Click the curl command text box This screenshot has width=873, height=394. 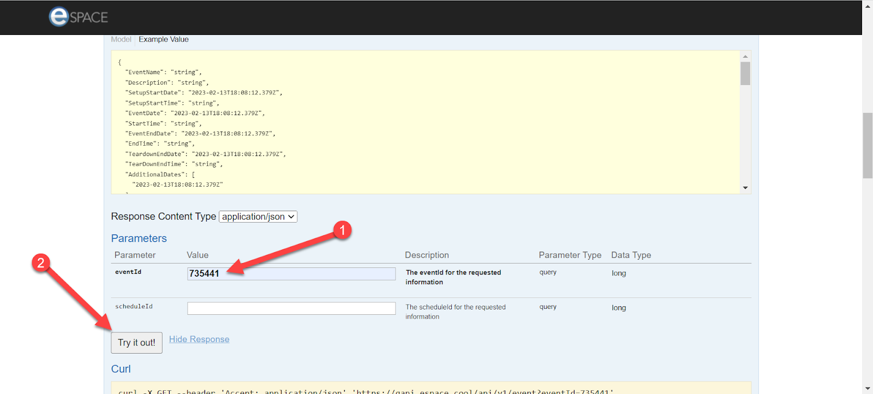(431, 390)
